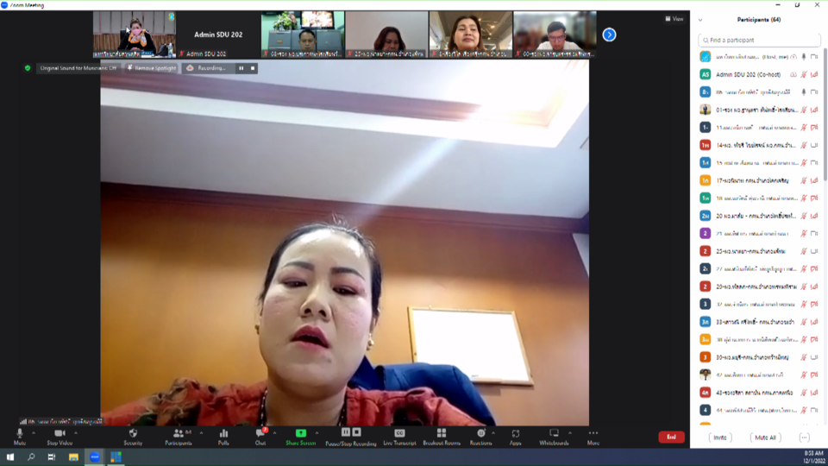Open Breakout Rooms
The height and width of the screenshot is (466, 828).
[x=442, y=437]
